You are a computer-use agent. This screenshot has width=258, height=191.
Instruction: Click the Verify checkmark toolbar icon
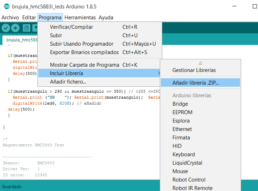6,28
